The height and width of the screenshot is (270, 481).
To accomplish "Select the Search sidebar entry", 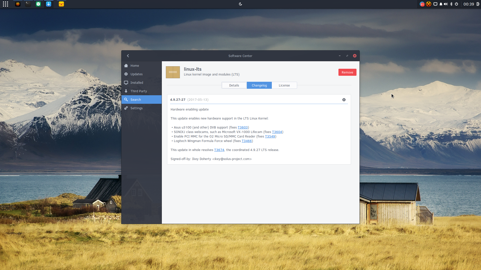I will [142, 99].
